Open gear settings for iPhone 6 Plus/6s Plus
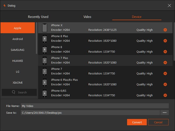This screenshot has height=131, width=175. [x=165, y=84]
